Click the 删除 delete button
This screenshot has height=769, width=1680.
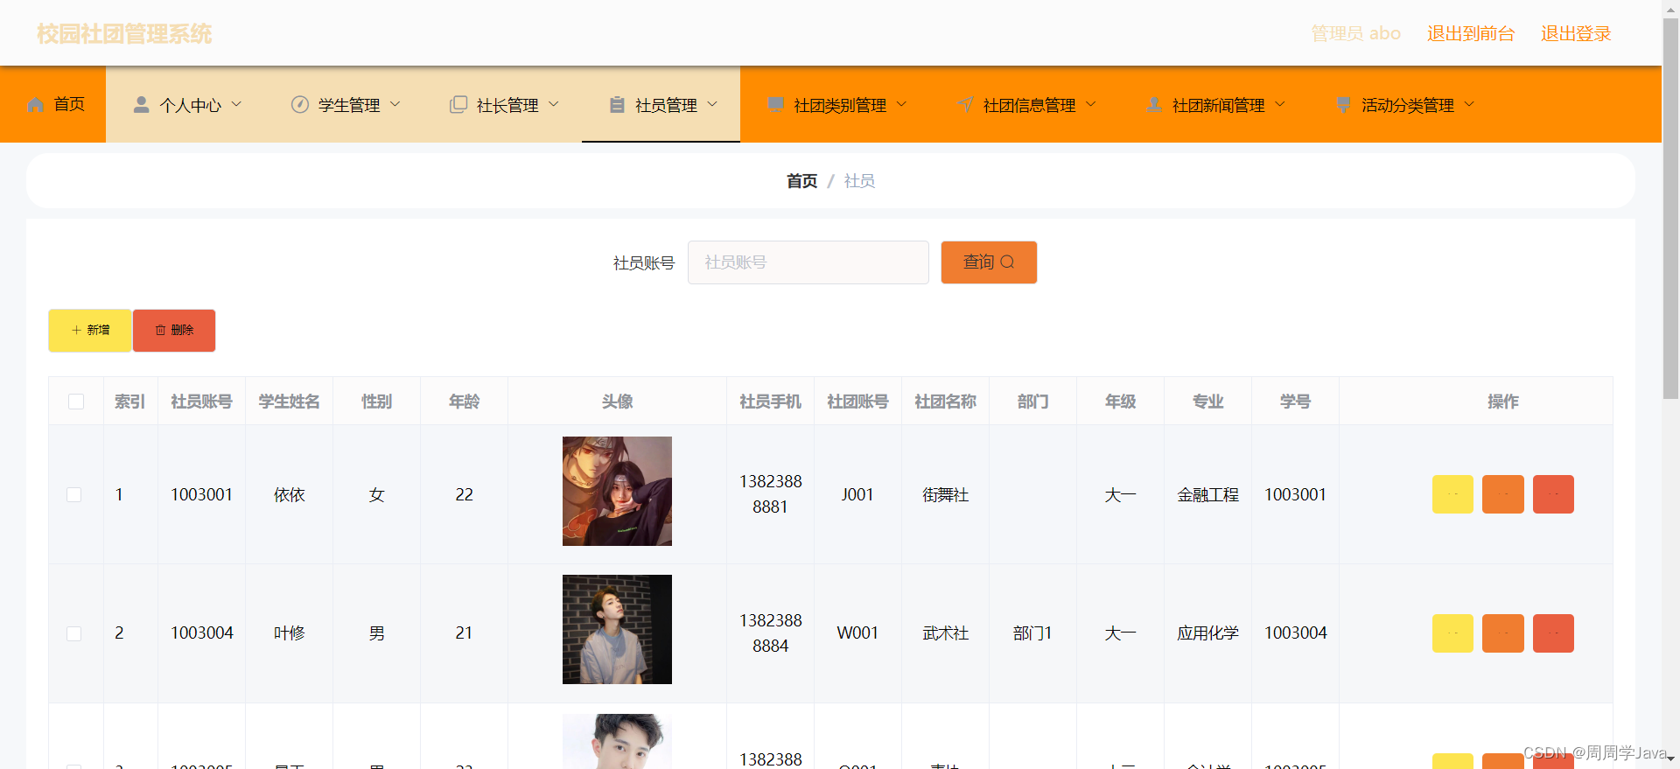(174, 331)
